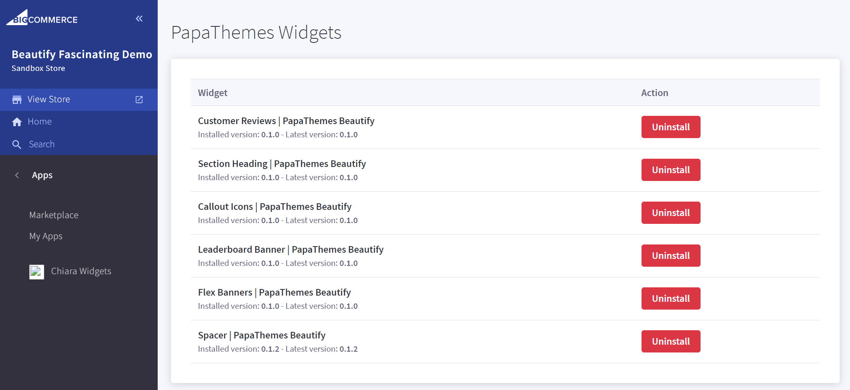Screen dimensions: 850x390
Task: Select the Apps menu heading
Action: pos(42,175)
